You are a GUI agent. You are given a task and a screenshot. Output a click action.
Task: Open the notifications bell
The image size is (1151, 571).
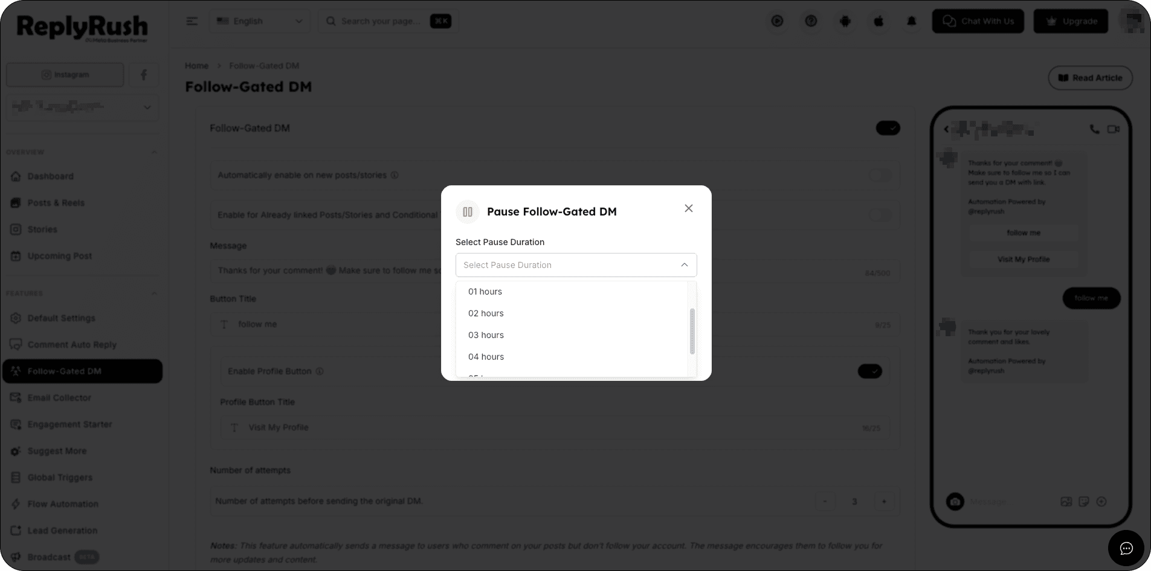coord(912,21)
